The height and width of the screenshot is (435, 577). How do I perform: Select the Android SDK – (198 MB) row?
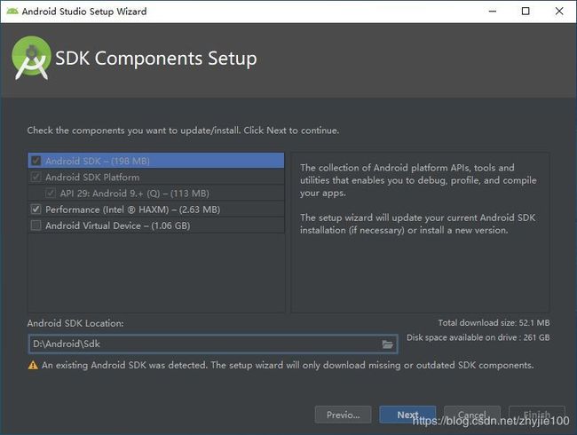(x=156, y=161)
